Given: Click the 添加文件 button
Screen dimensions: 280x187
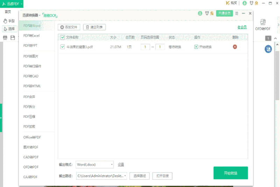Looking at the screenshot, I should (x=69, y=27).
